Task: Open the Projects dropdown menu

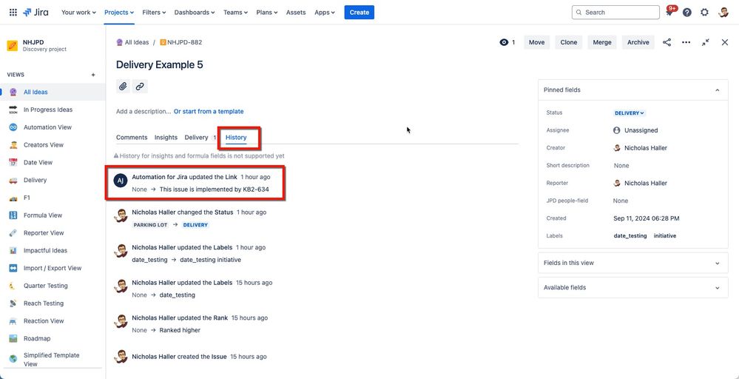Action: tap(119, 13)
